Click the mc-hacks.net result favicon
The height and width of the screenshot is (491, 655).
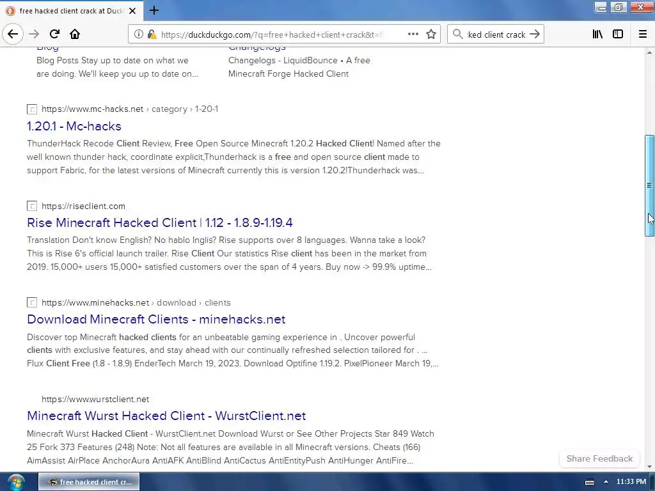(x=32, y=109)
